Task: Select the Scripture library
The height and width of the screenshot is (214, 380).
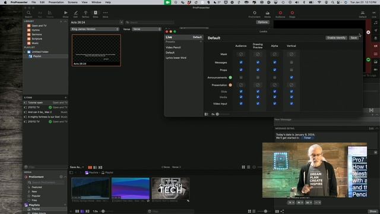Action: (x=34, y=39)
